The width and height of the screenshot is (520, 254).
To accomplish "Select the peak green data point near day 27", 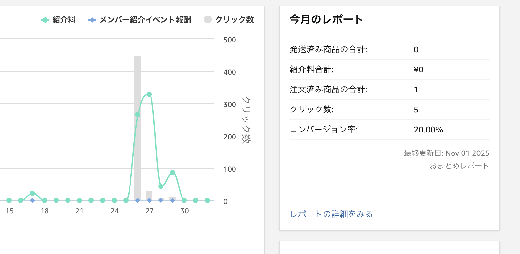I will click(x=149, y=94).
